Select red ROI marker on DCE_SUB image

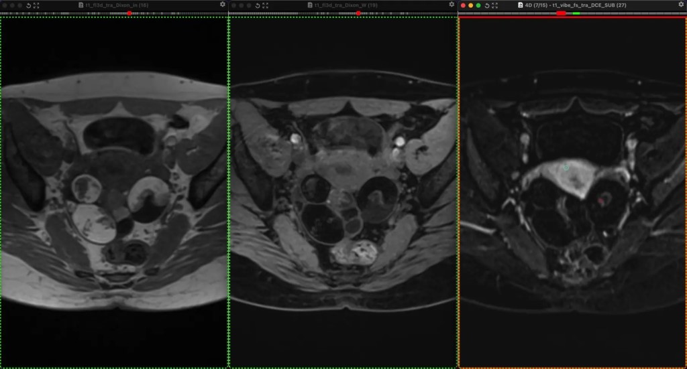[x=602, y=198]
